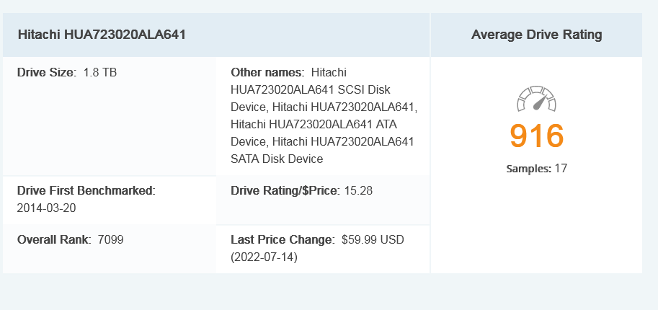Click the Drive Rating/$Price label
The width and height of the screenshot is (658, 310).
coord(285,191)
